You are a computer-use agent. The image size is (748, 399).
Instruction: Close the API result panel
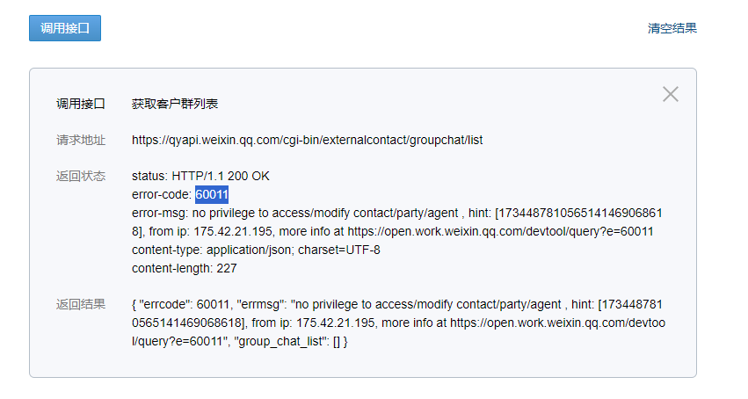click(x=671, y=94)
